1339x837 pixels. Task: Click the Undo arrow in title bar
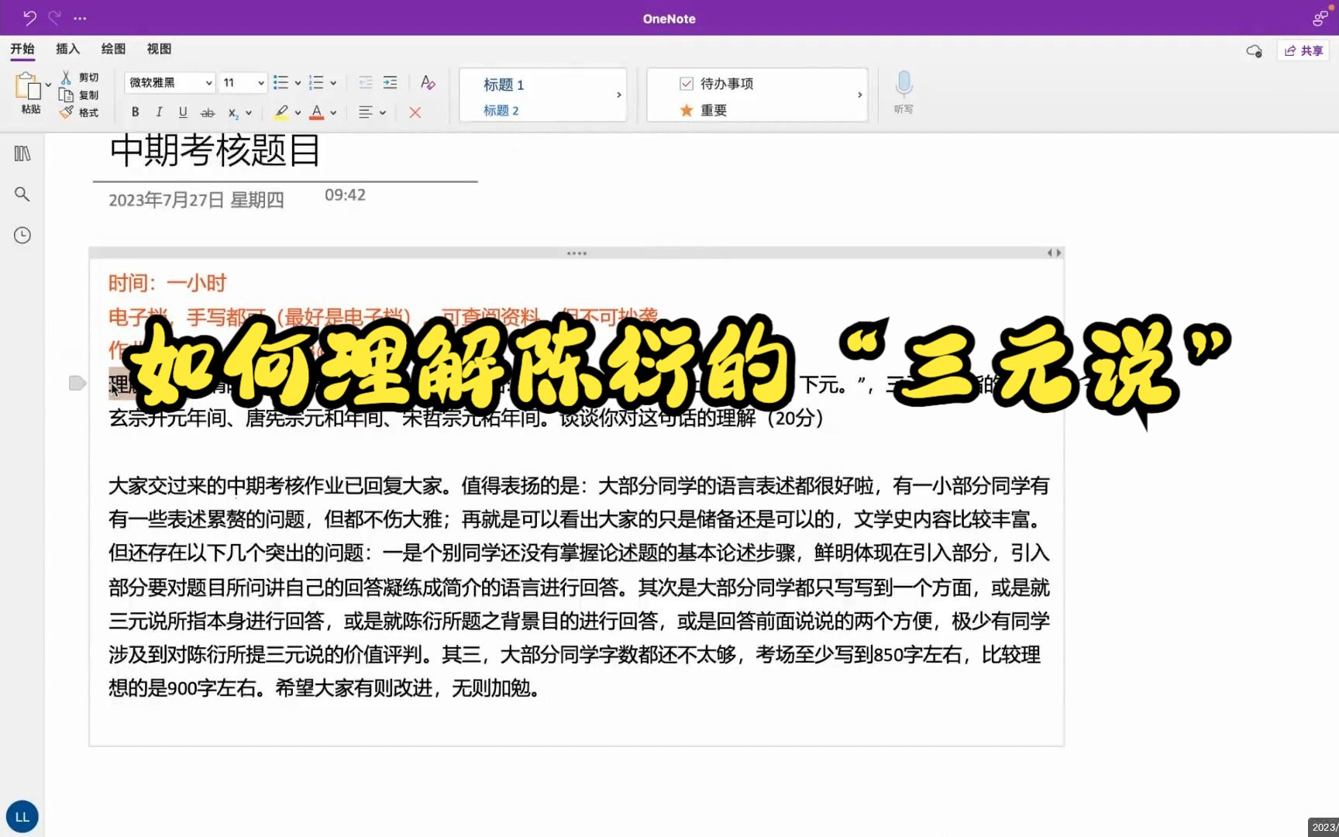[29, 17]
